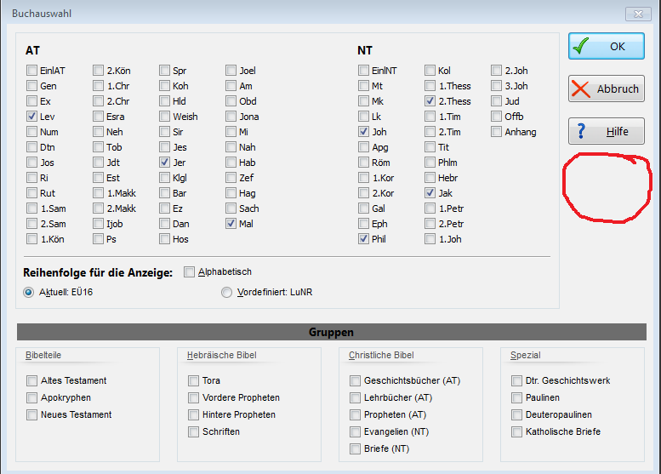The image size is (661, 474).
Task: Uncheck the Jer book checkbox
Action: tap(164, 163)
